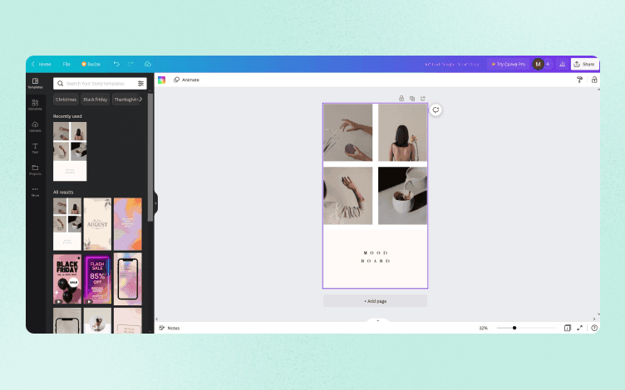Screen dimensions: 625x390
Task: Select the copy style paint roller
Action: click(x=579, y=80)
